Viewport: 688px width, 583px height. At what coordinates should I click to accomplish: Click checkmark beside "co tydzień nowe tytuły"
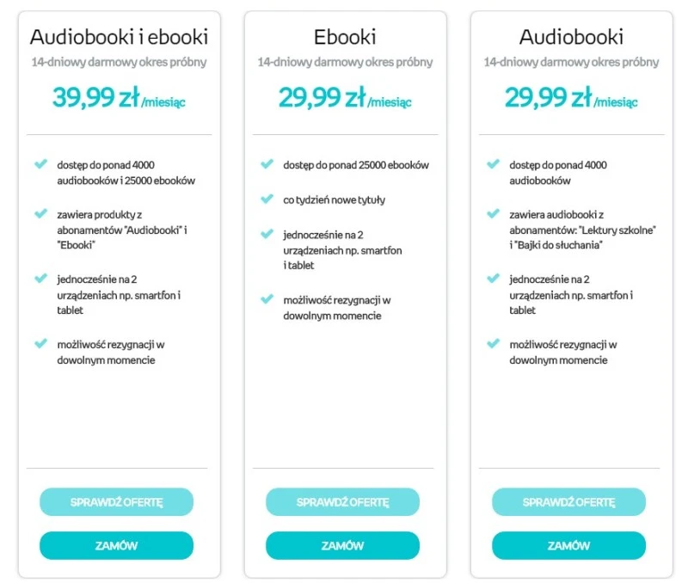click(x=267, y=199)
